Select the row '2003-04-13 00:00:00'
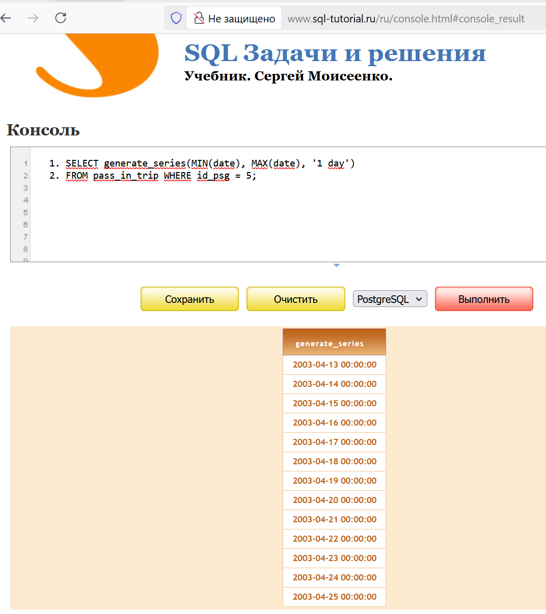 click(334, 365)
